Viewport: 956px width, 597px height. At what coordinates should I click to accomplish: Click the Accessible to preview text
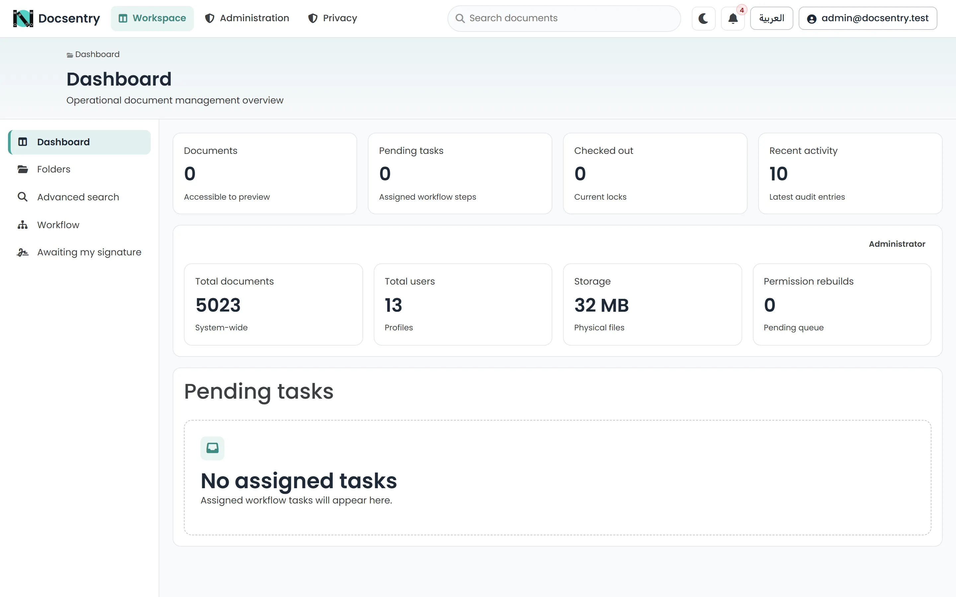pyautogui.click(x=227, y=197)
